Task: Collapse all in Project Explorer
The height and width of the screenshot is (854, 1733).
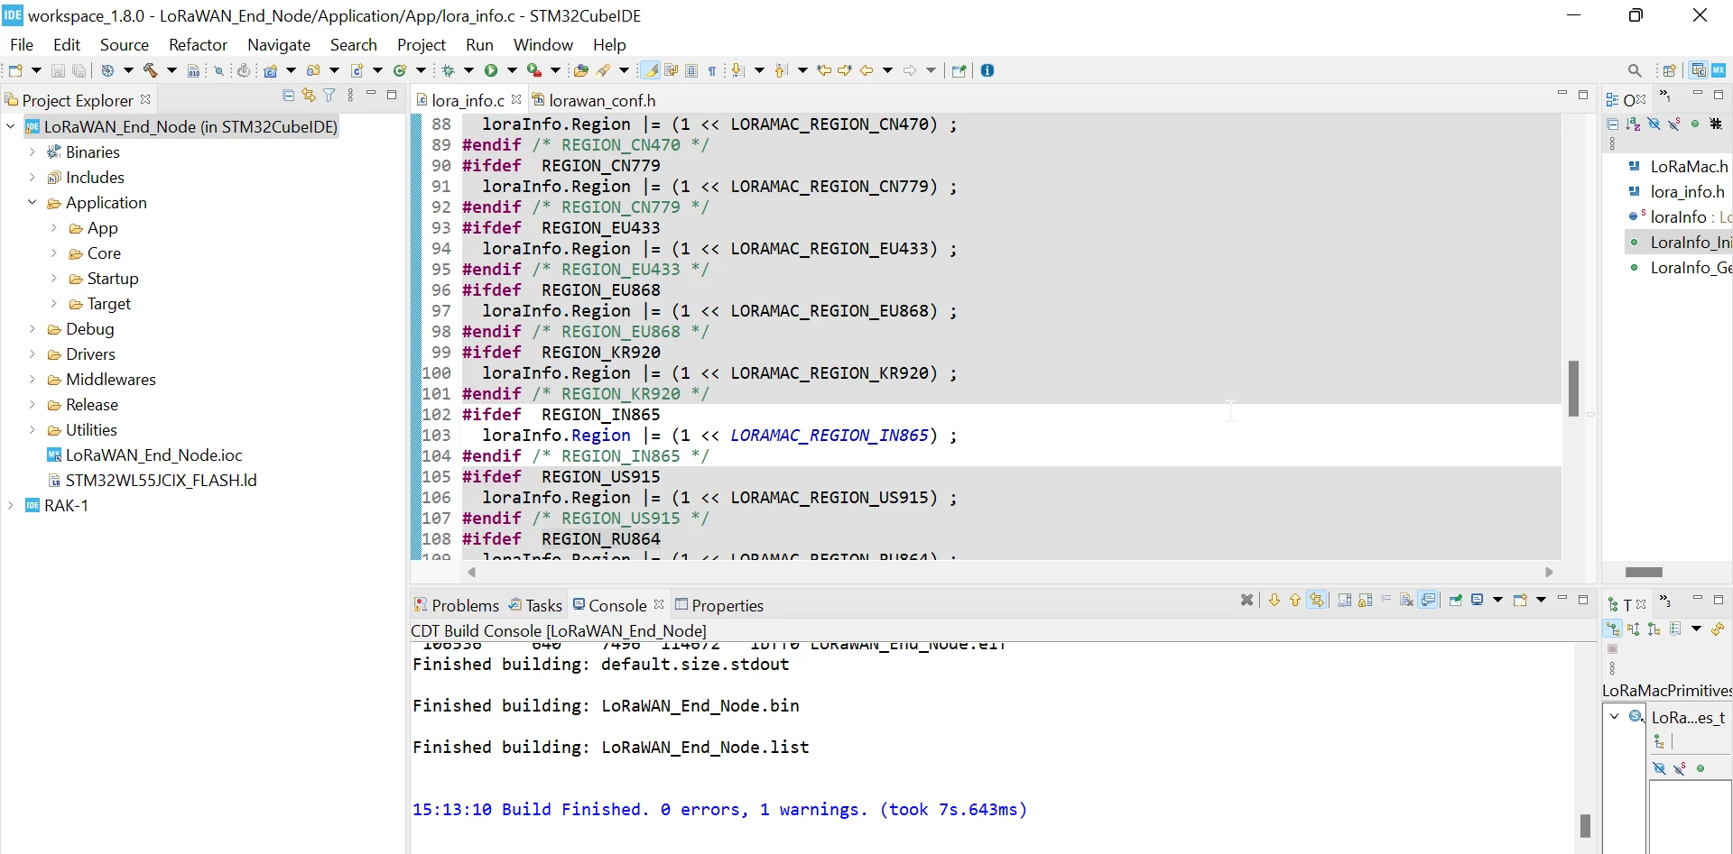Action: 289,95
